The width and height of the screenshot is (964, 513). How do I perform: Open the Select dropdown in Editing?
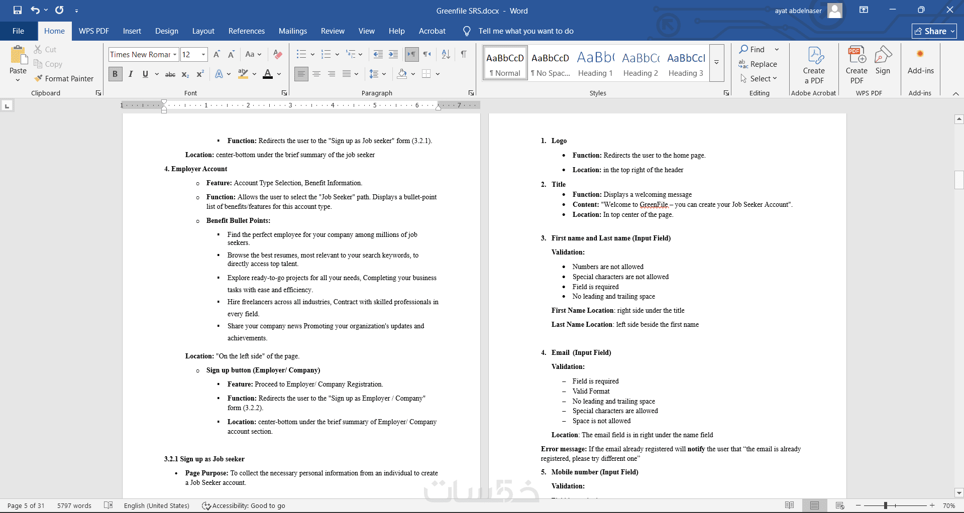click(x=759, y=78)
